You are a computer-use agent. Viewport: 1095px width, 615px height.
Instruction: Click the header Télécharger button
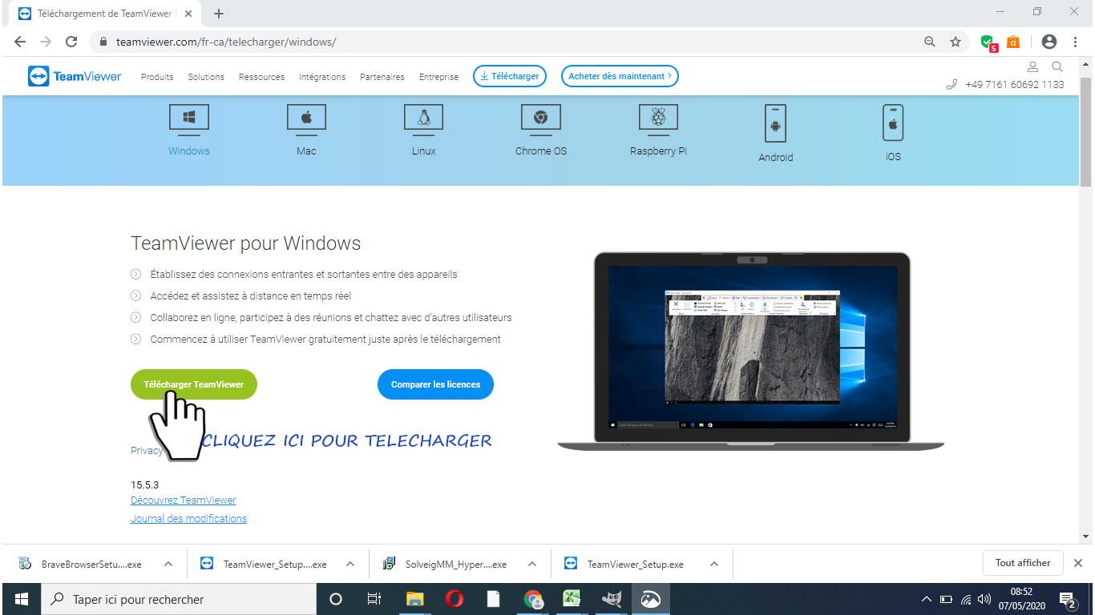click(510, 76)
